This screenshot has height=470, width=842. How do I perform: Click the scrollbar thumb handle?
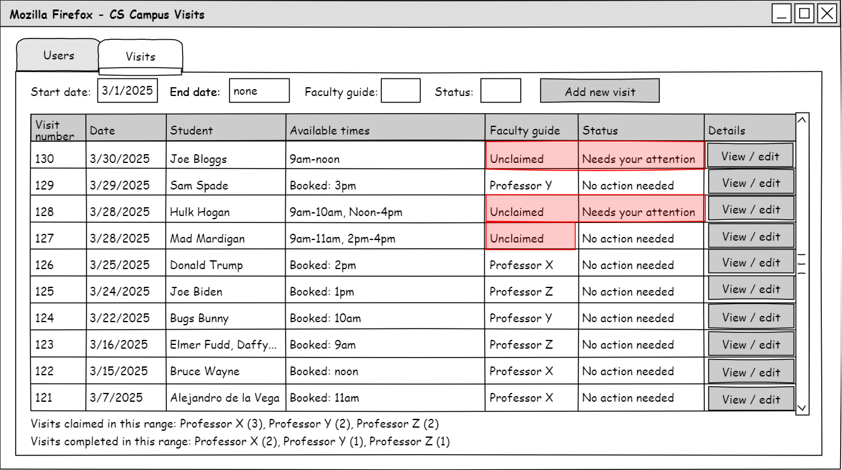point(802,263)
